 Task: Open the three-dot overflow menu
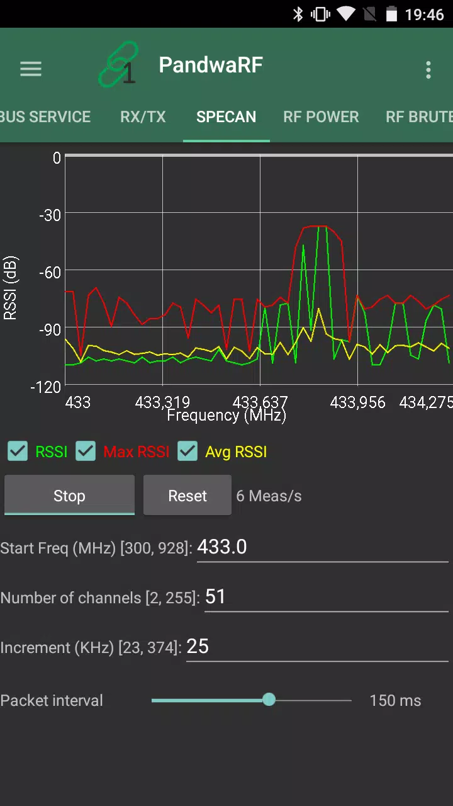click(x=428, y=69)
